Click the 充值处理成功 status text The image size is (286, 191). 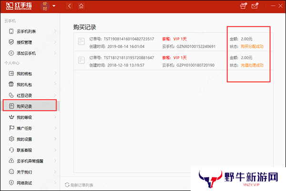coord(252,65)
